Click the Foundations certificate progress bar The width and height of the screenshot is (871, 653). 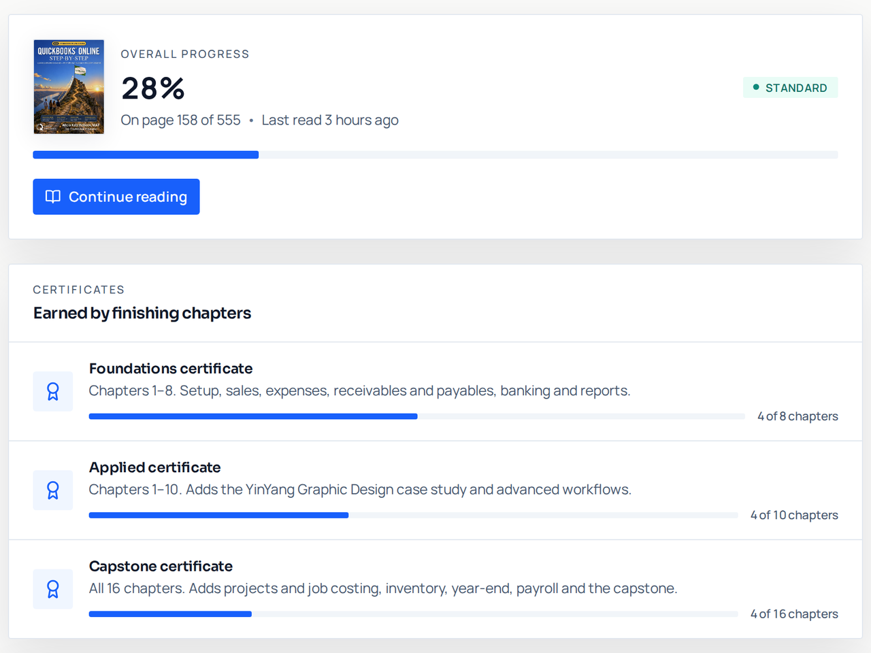pos(417,416)
